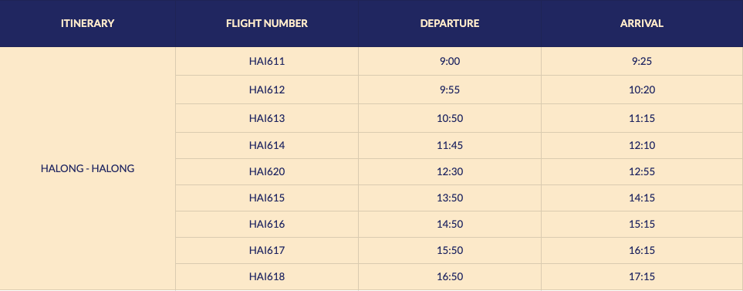
Task: Click the ARRIVAL column header
Action: click(642, 23)
